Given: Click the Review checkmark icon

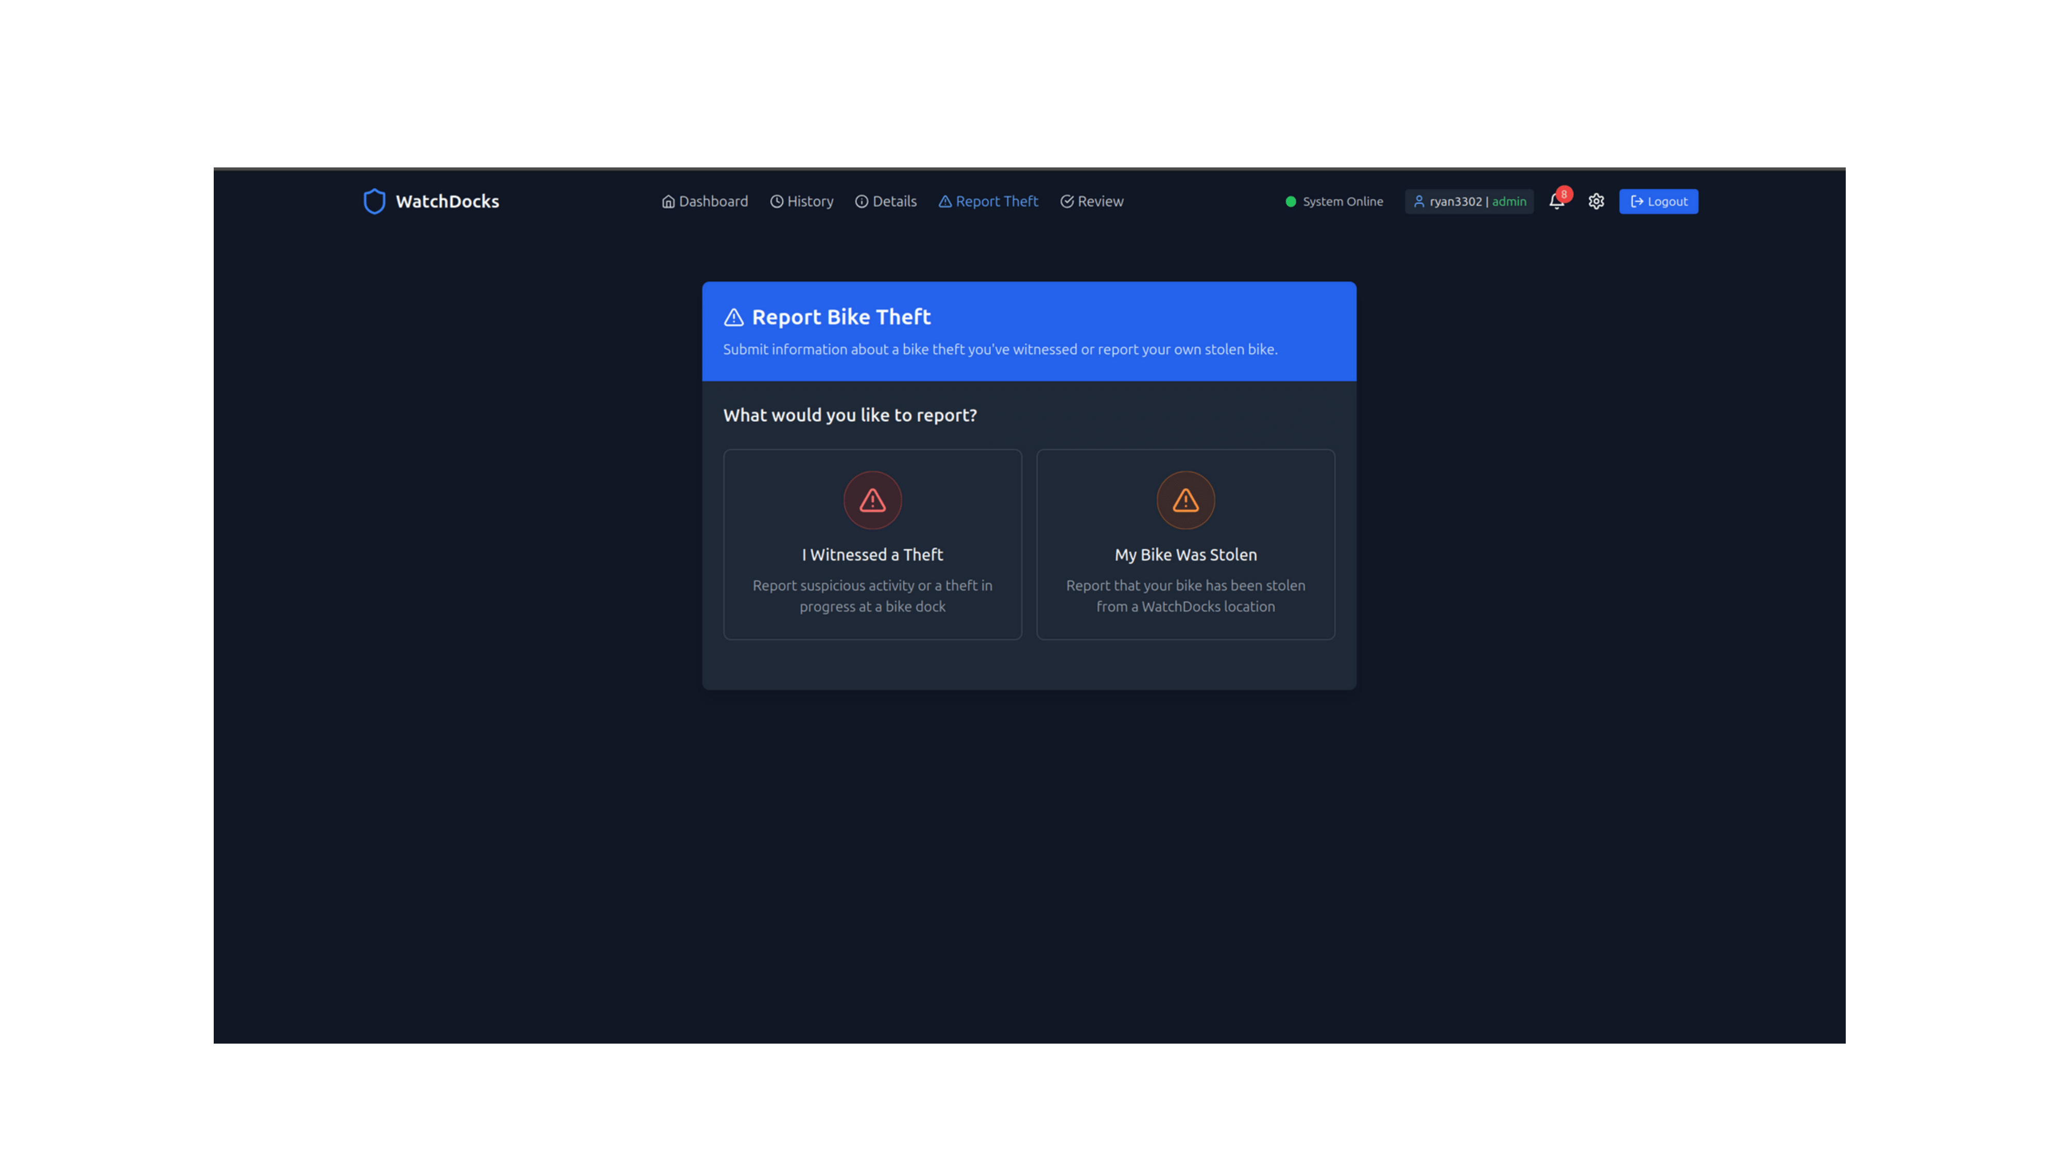Looking at the screenshot, I should (1067, 201).
